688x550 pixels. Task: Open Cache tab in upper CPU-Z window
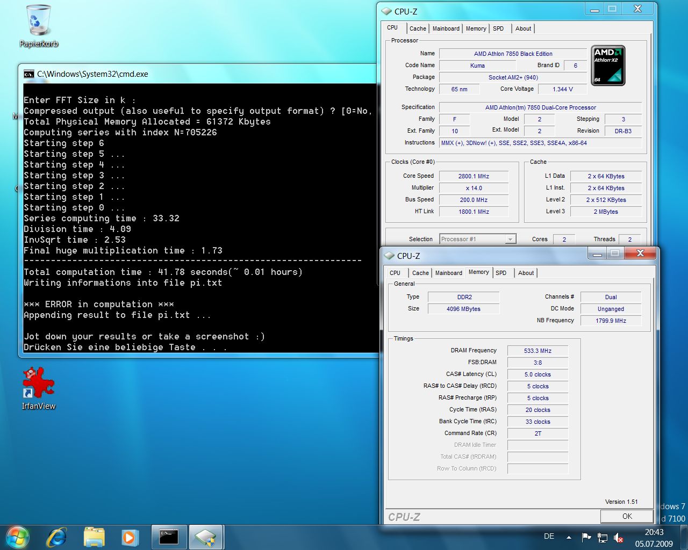[418, 29]
